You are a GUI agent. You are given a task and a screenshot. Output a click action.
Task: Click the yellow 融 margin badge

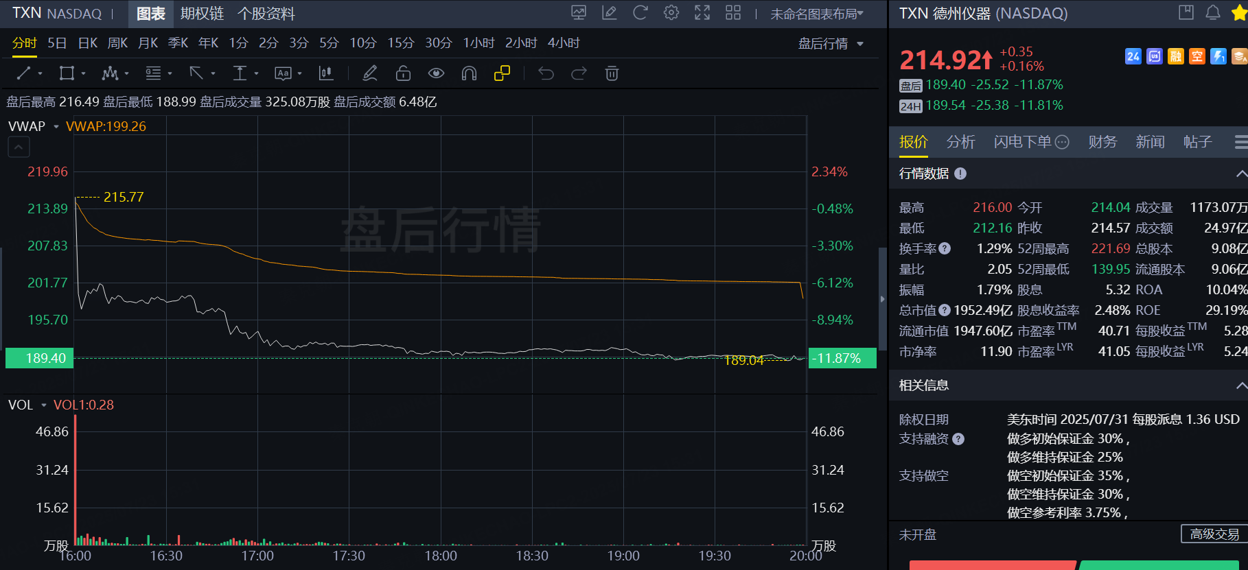[1176, 56]
